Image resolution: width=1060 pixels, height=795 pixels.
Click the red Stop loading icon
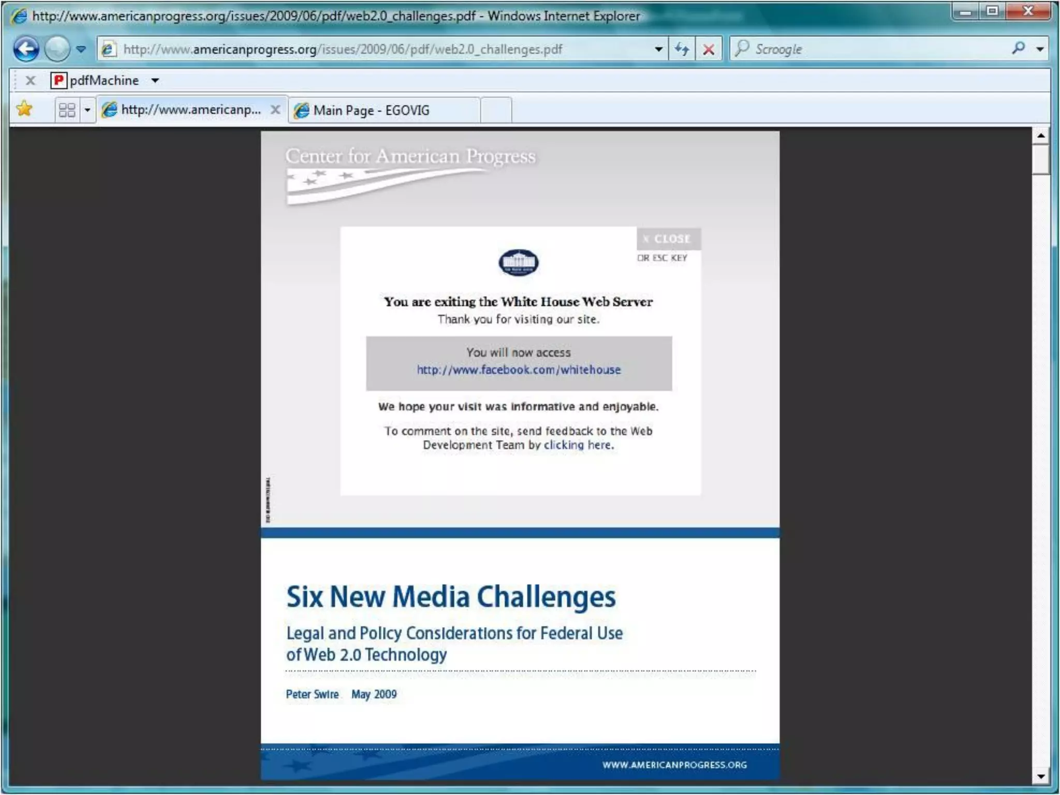coord(709,49)
